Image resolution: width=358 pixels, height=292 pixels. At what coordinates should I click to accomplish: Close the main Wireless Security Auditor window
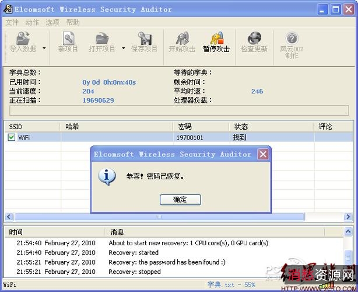[x=349, y=9]
